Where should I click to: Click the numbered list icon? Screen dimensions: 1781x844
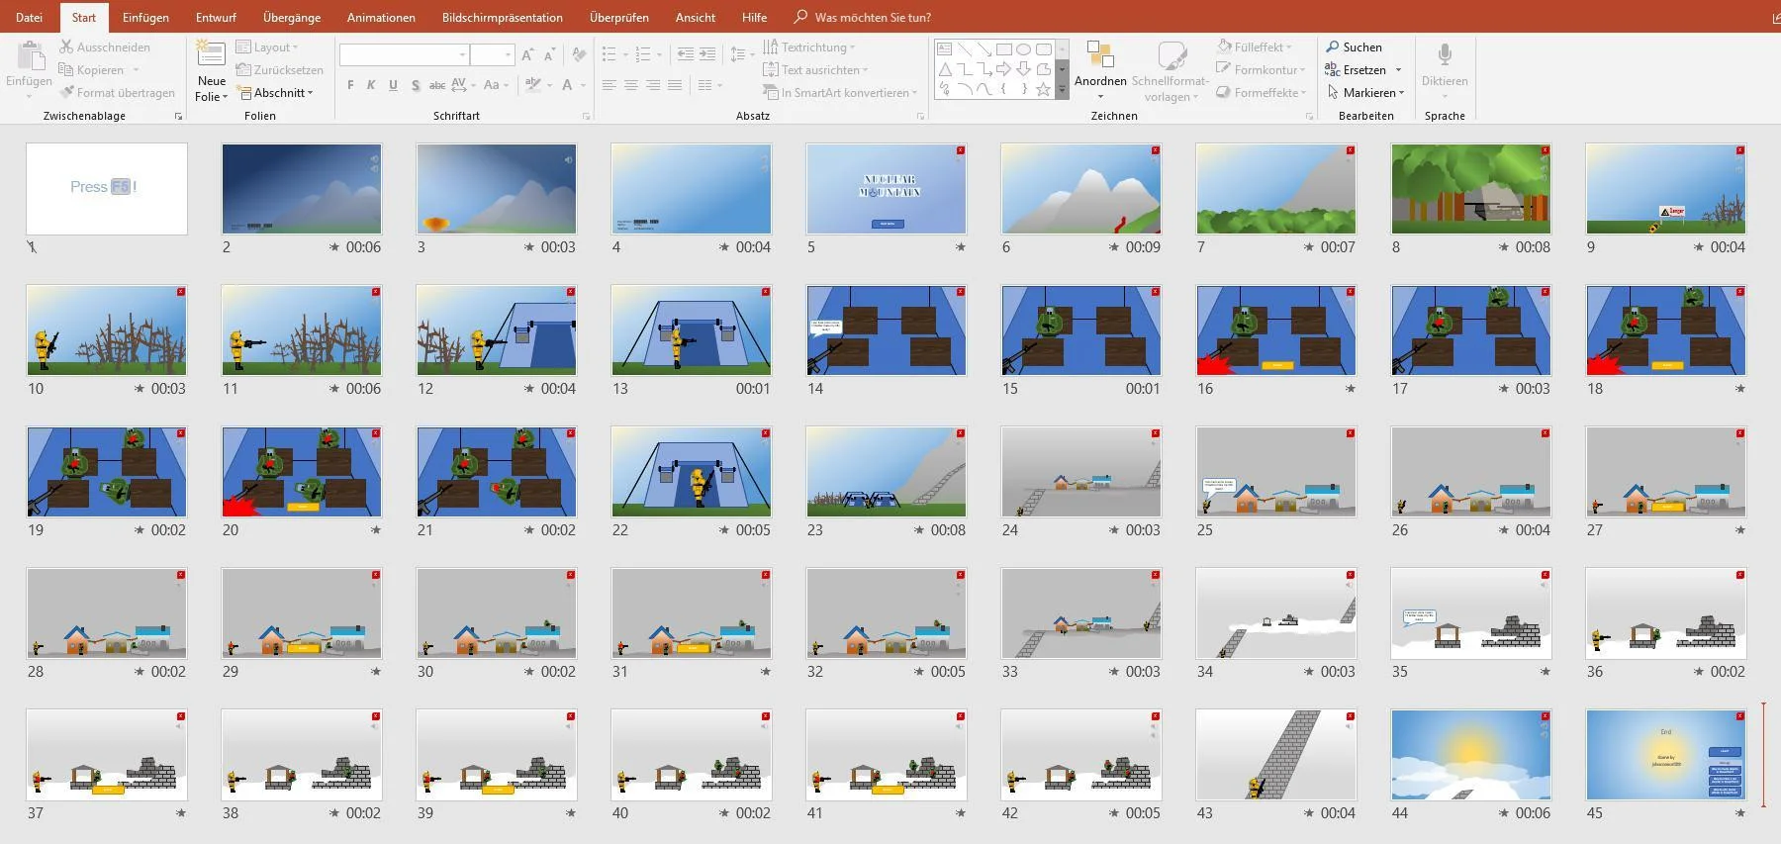click(x=644, y=54)
